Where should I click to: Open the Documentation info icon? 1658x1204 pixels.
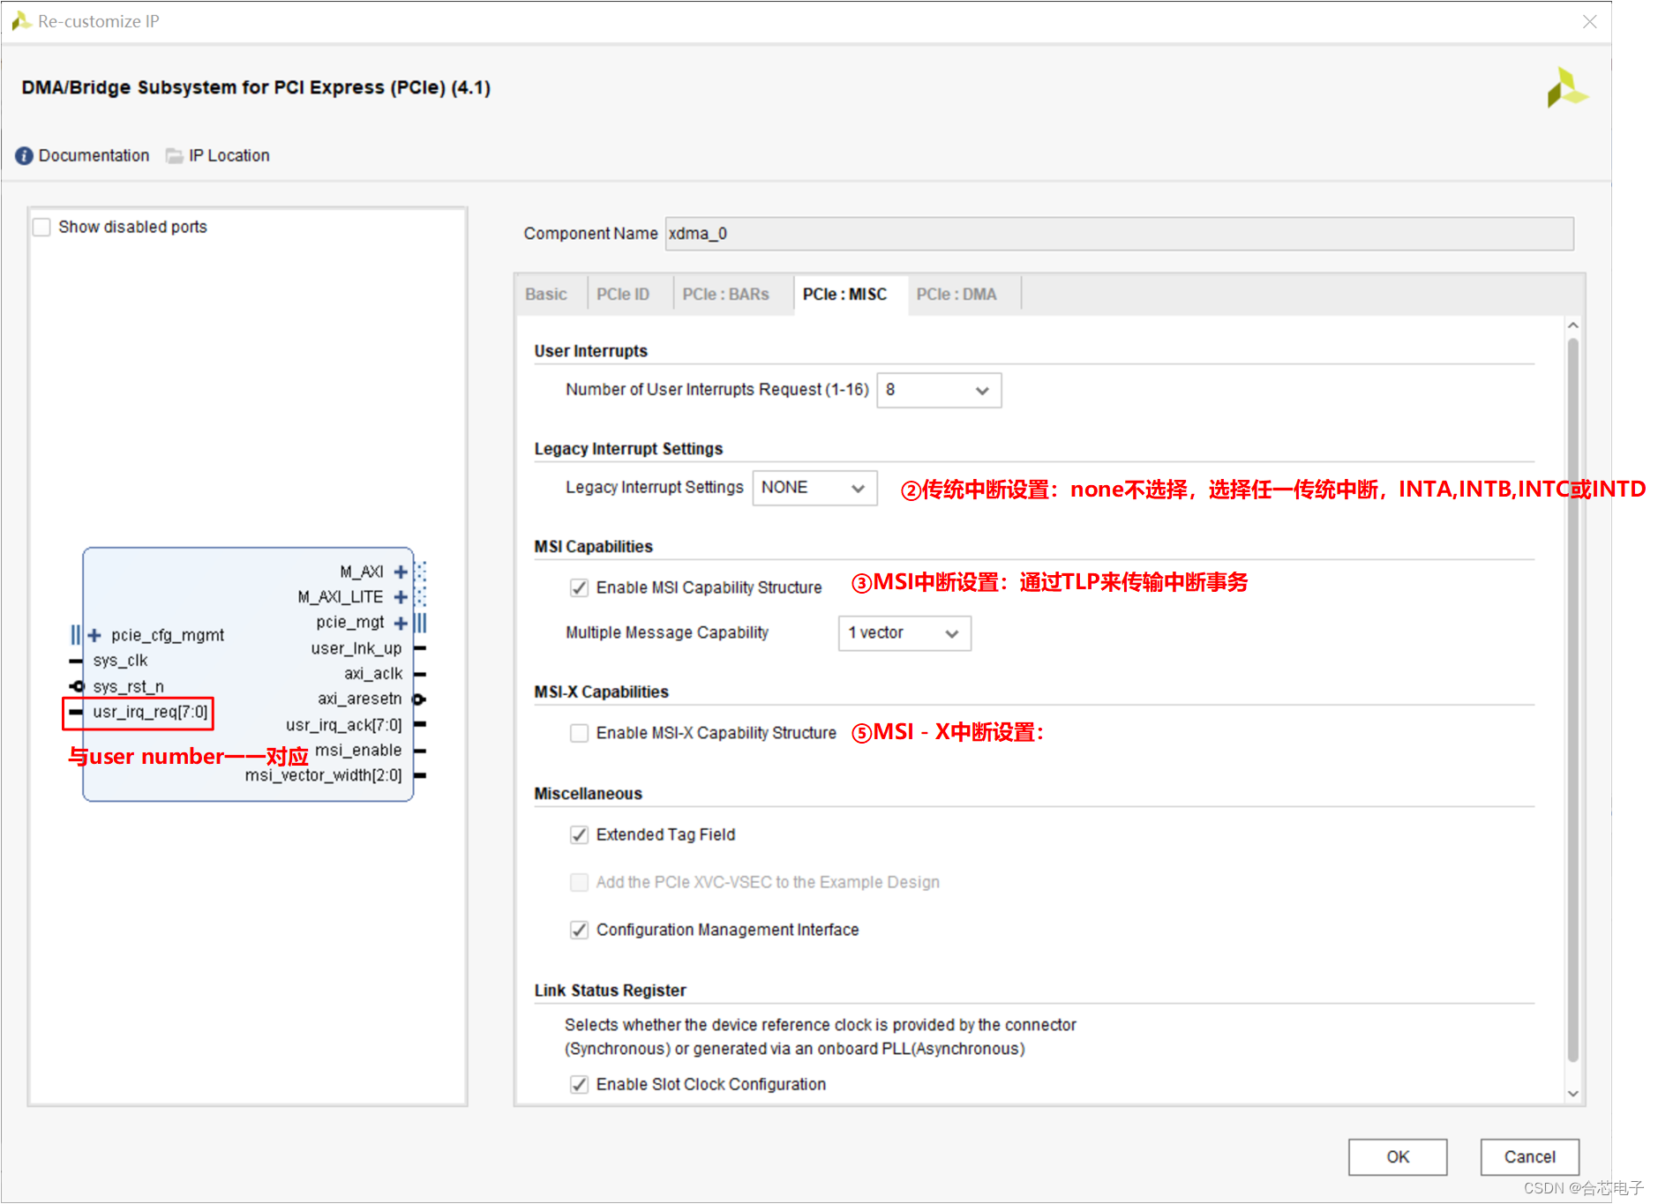[x=24, y=156]
